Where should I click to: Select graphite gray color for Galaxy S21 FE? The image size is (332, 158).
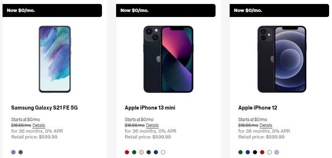click(21, 152)
